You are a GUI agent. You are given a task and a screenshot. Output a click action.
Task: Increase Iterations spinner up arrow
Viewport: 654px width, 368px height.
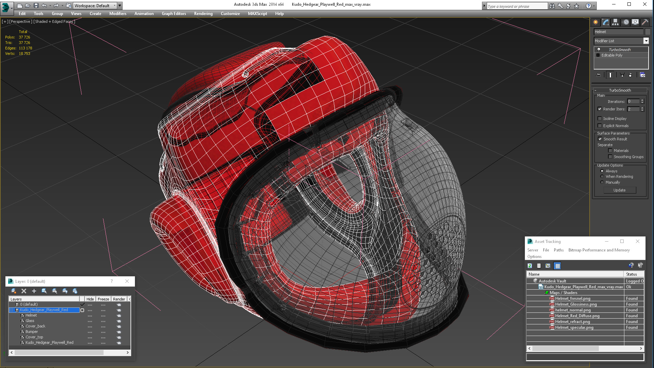(642, 100)
